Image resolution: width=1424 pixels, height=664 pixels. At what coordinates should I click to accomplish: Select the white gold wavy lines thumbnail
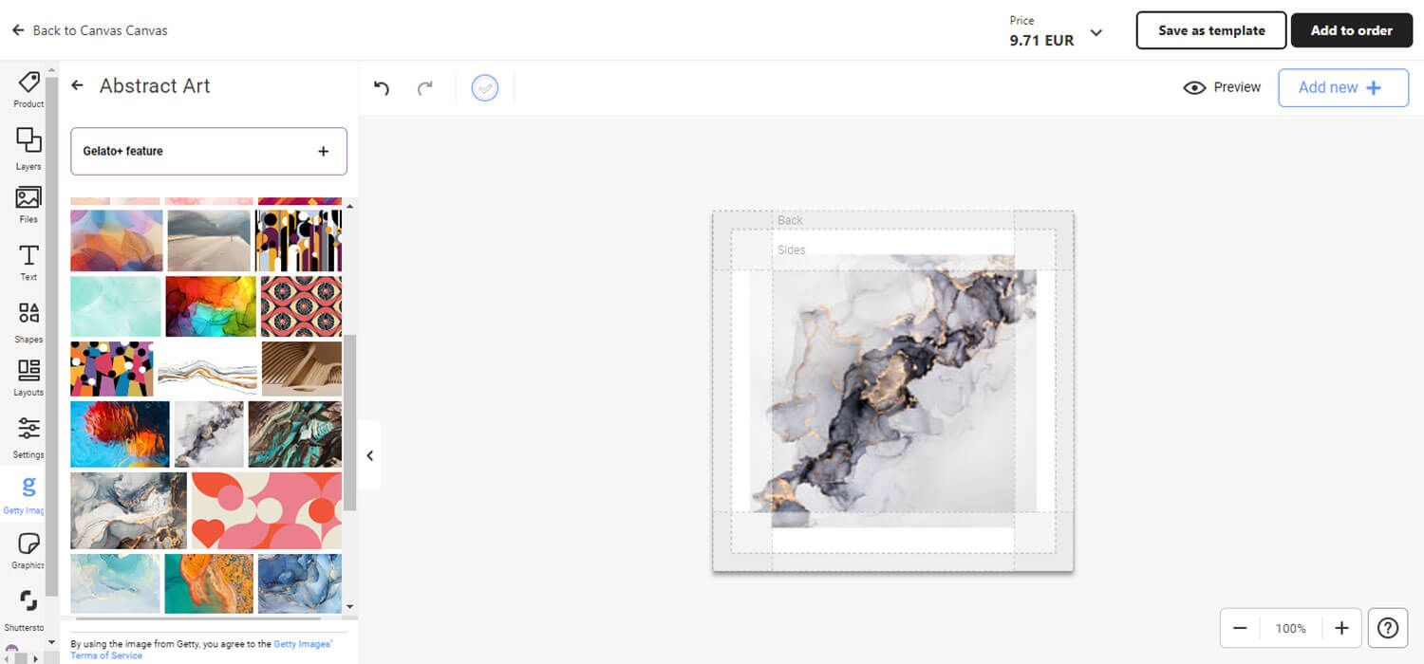(207, 369)
